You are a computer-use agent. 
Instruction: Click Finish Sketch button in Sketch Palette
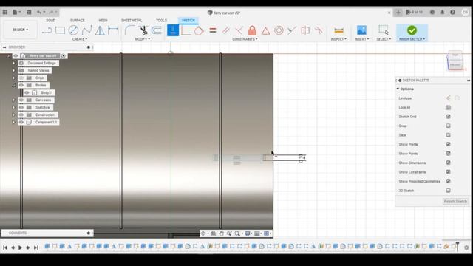[x=455, y=201]
